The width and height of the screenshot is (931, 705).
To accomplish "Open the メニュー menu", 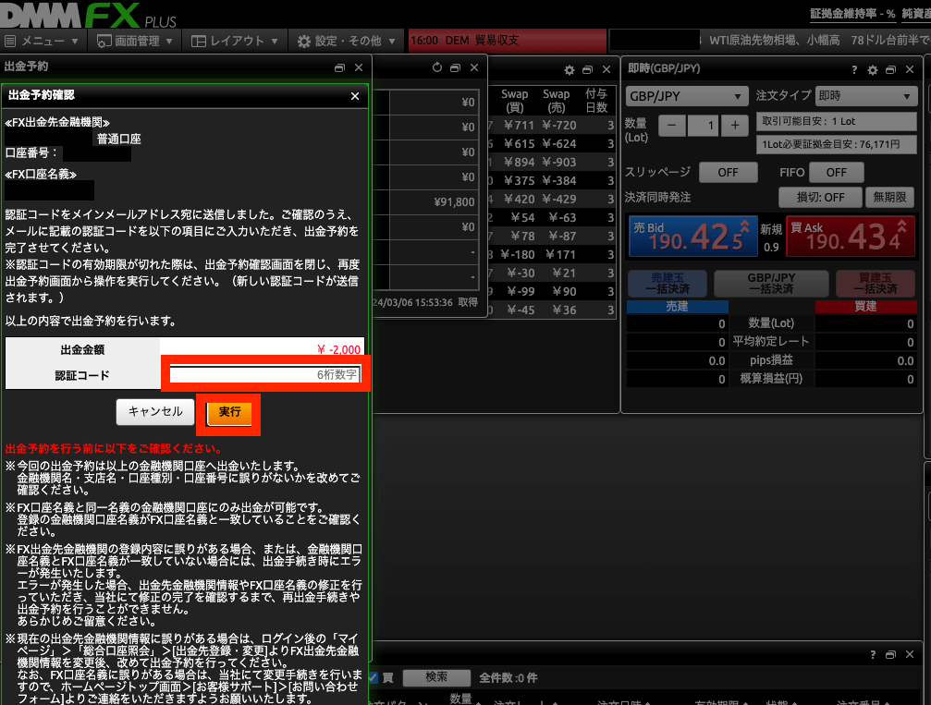I will 43,42.
